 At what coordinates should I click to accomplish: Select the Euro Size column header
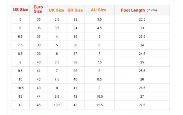click(x=38, y=9)
